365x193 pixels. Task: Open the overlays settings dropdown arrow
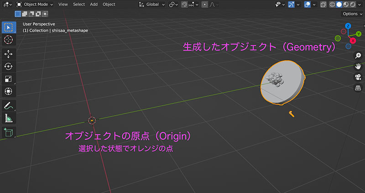point(314,5)
